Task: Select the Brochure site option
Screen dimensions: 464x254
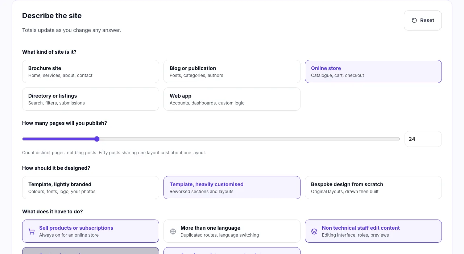Action: pos(91,71)
